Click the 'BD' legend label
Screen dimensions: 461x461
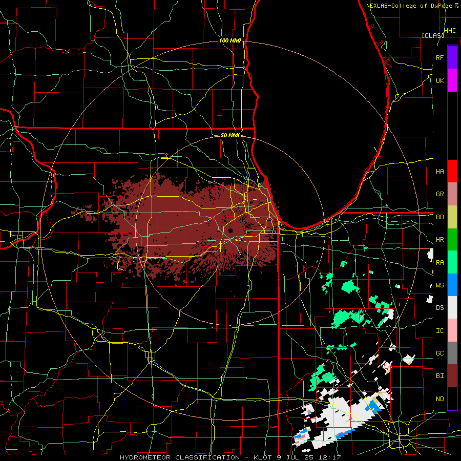pos(440,217)
